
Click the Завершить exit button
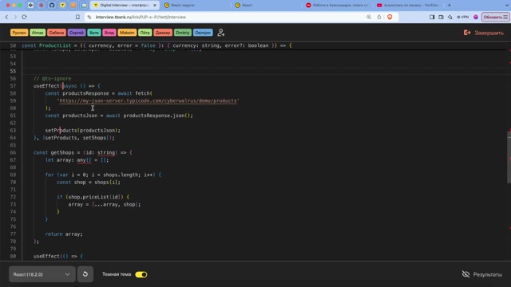click(x=484, y=33)
